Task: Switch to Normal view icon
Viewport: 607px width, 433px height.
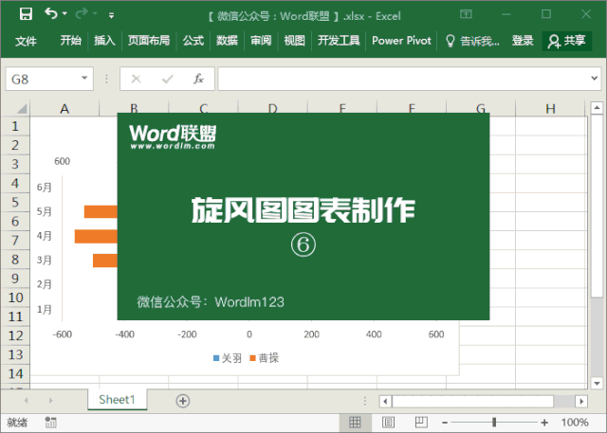Action: pyautogui.click(x=355, y=423)
